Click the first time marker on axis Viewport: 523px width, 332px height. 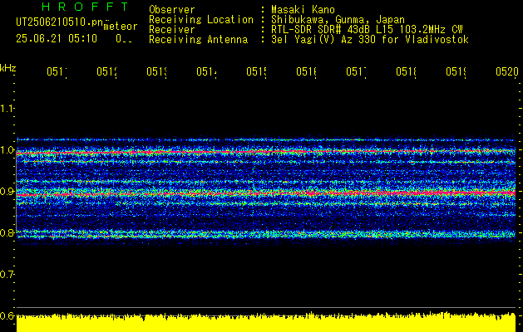(57, 71)
